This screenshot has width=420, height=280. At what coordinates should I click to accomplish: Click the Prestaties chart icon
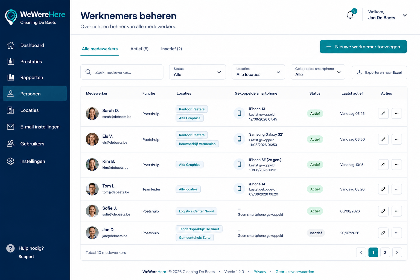[11, 61]
